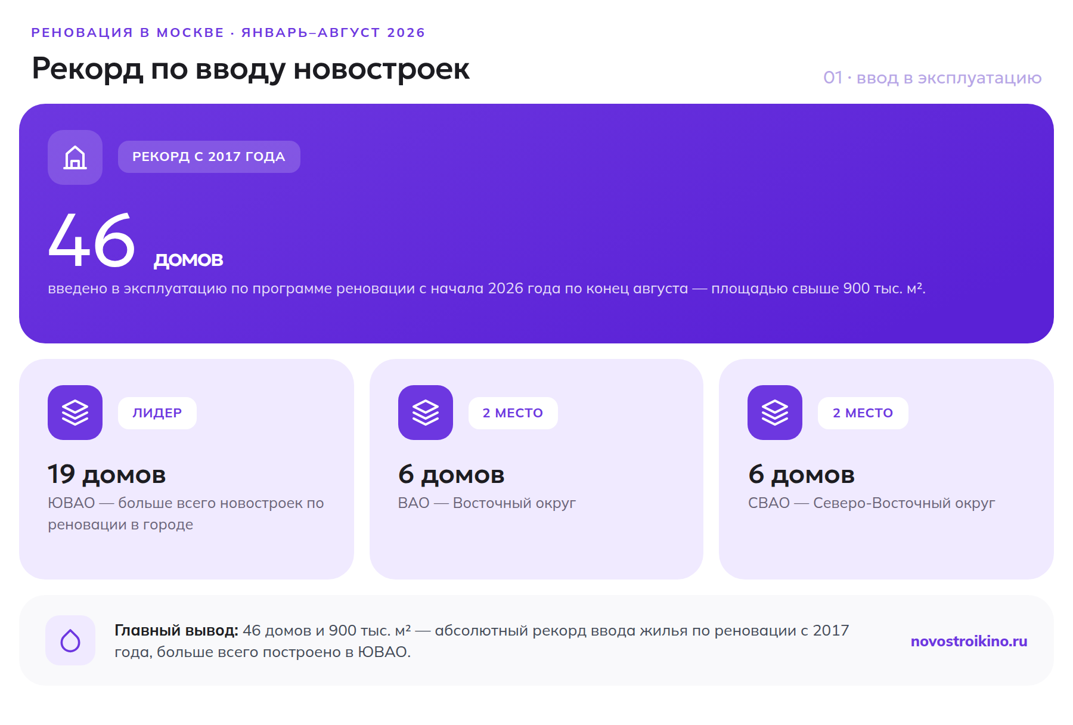Click the label 01 · ввод в эксплуатацию
This screenshot has width=1073, height=725.
coord(932,78)
